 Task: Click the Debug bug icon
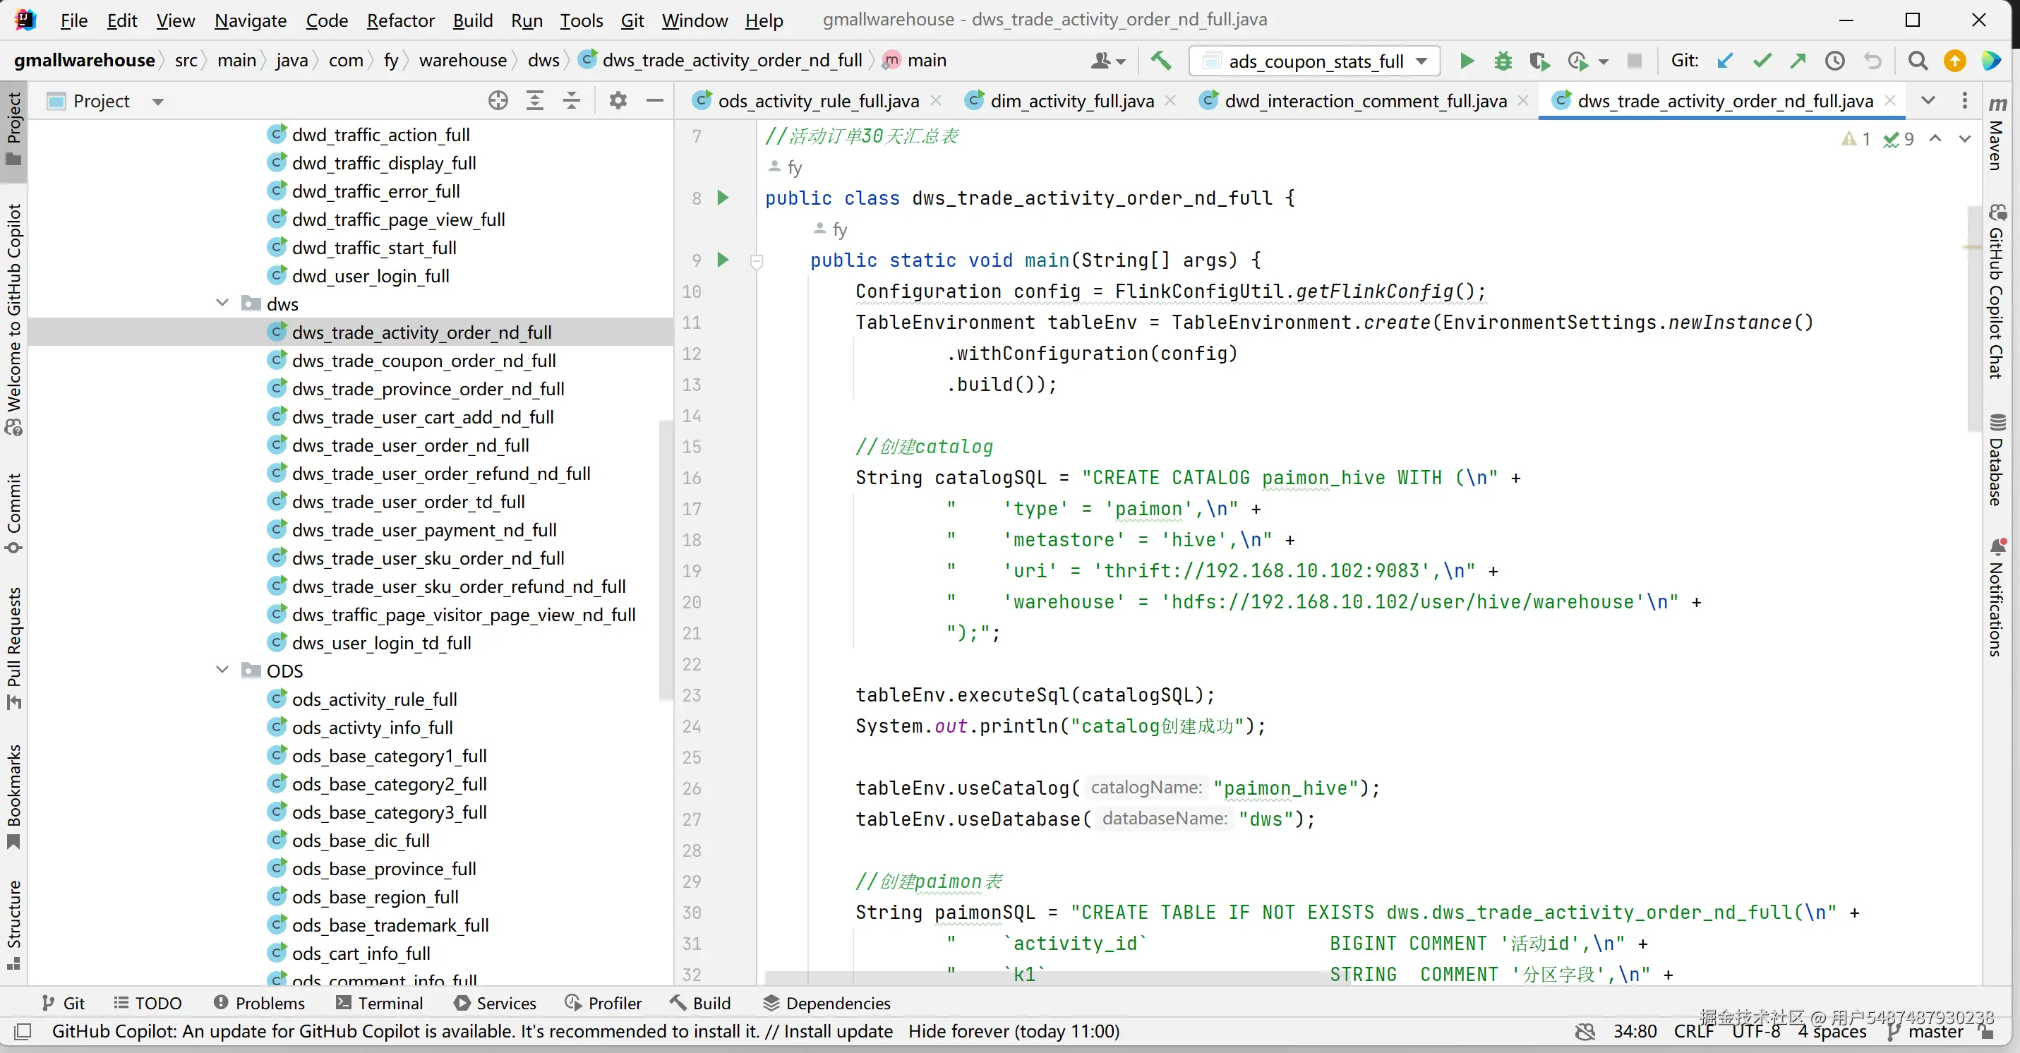click(1503, 61)
